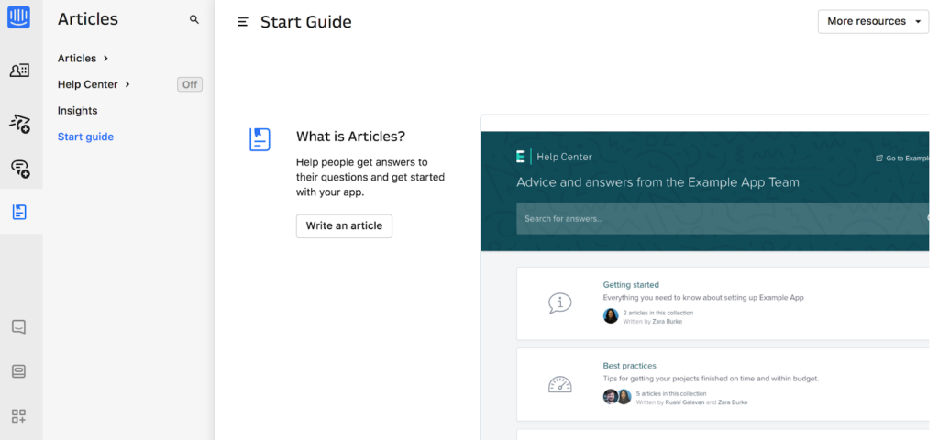The image size is (939, 440).
Task: Open the messenger card icon in left rail
Action: point(18,371)
